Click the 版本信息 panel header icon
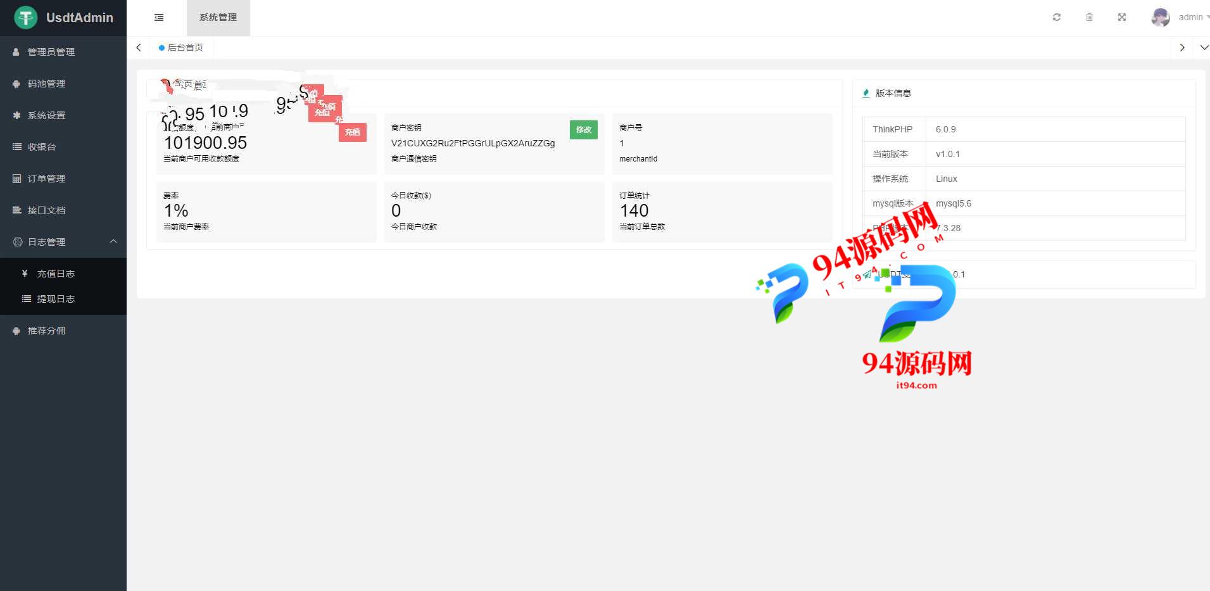 pyautogui.click(x=866, y=93)
